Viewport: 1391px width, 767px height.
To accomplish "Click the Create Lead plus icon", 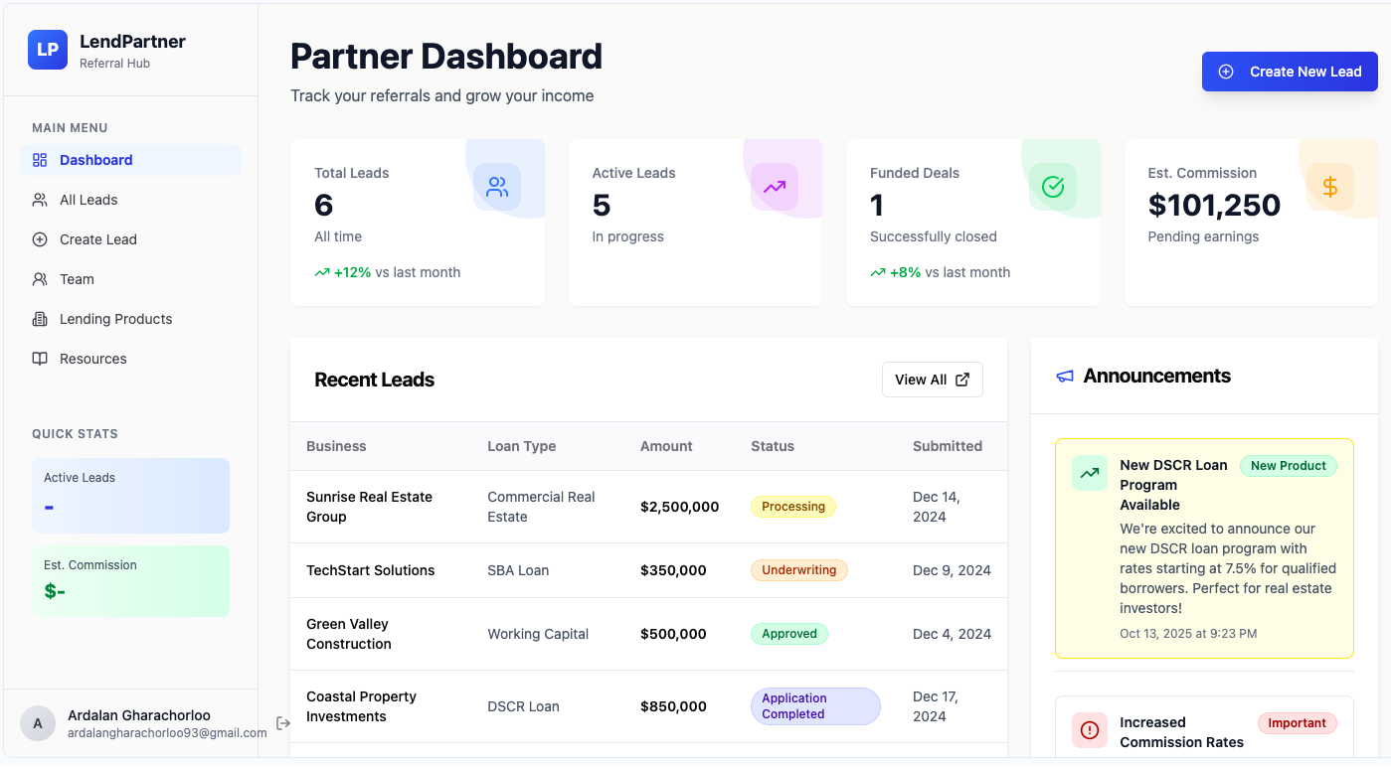I will pos(38,238).
